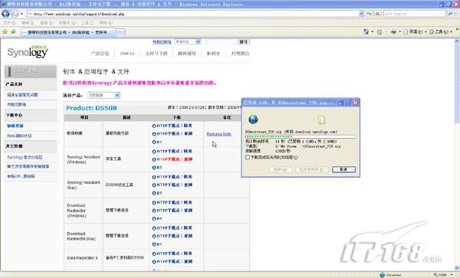The image size is (460, 278).
Task: Open the 工具(T) Tools menu in the menu bar
Action: point(87,22)
